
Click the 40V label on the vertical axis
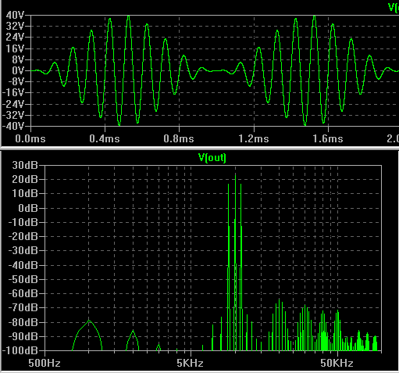click(x=15, y=15)
